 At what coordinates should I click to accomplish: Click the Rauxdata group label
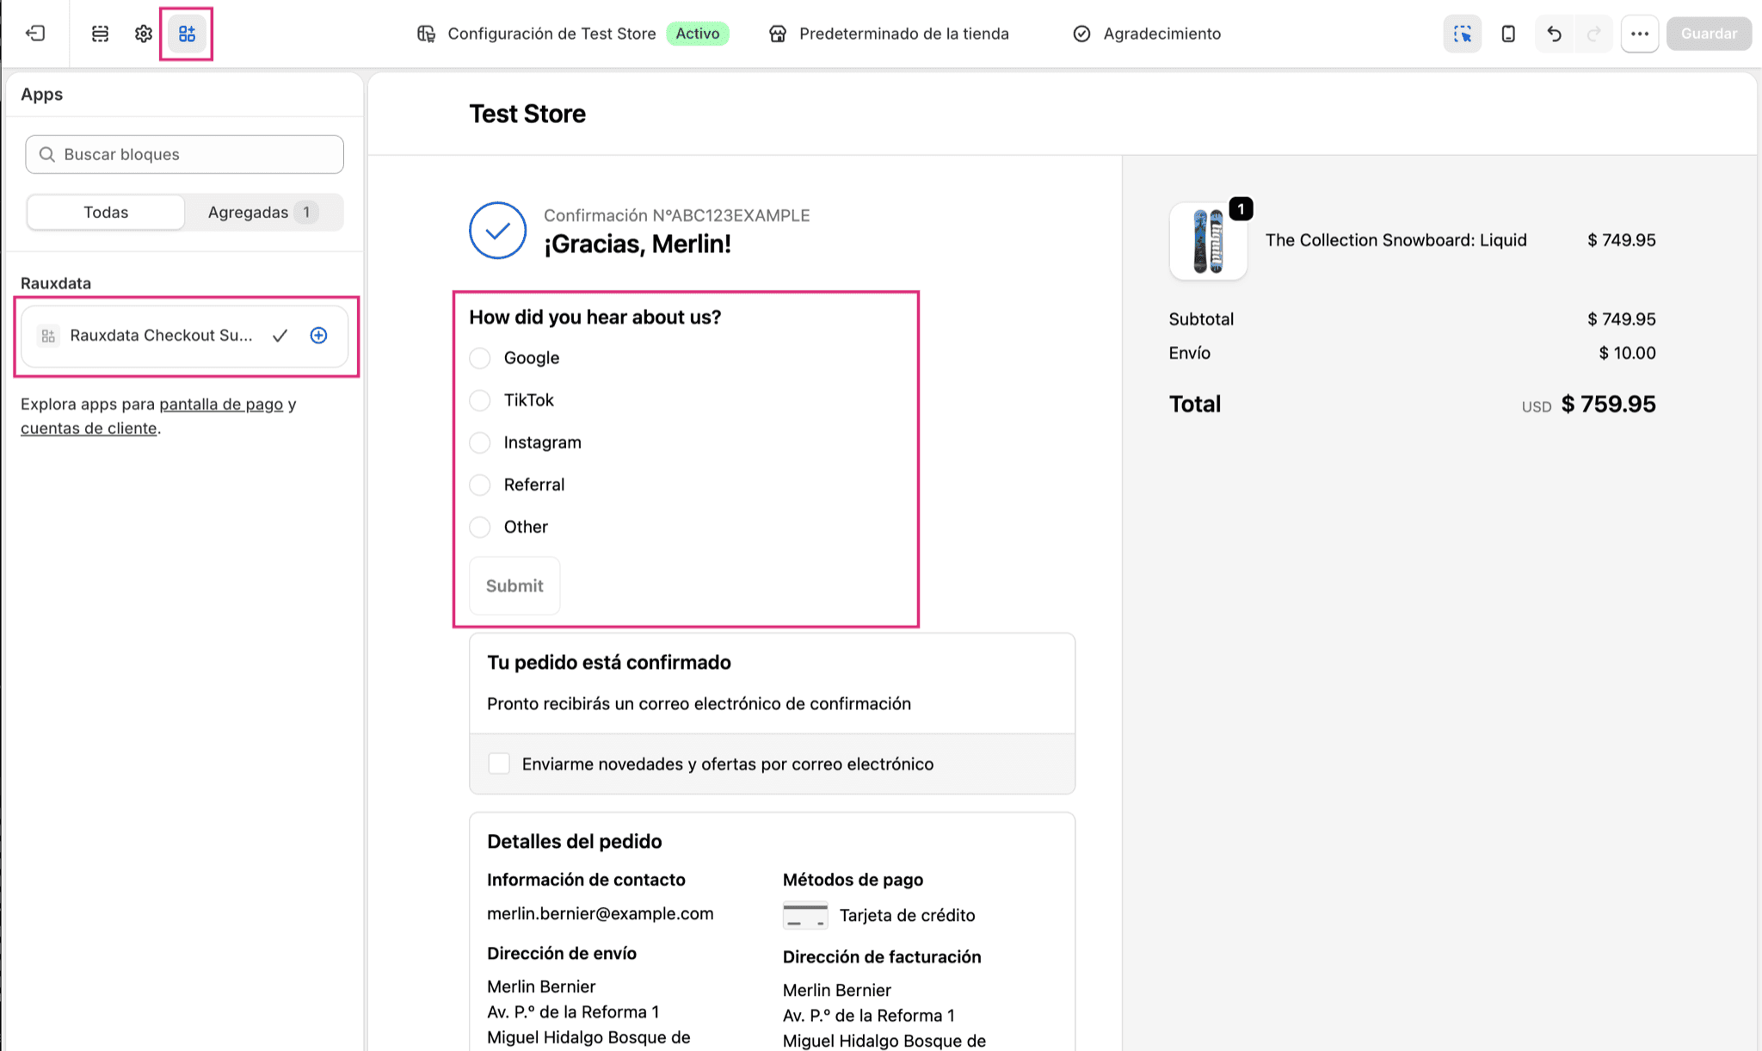click(56, 283)
